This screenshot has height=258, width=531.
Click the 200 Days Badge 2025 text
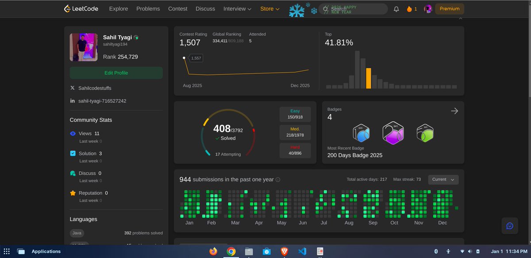[355, 155]
